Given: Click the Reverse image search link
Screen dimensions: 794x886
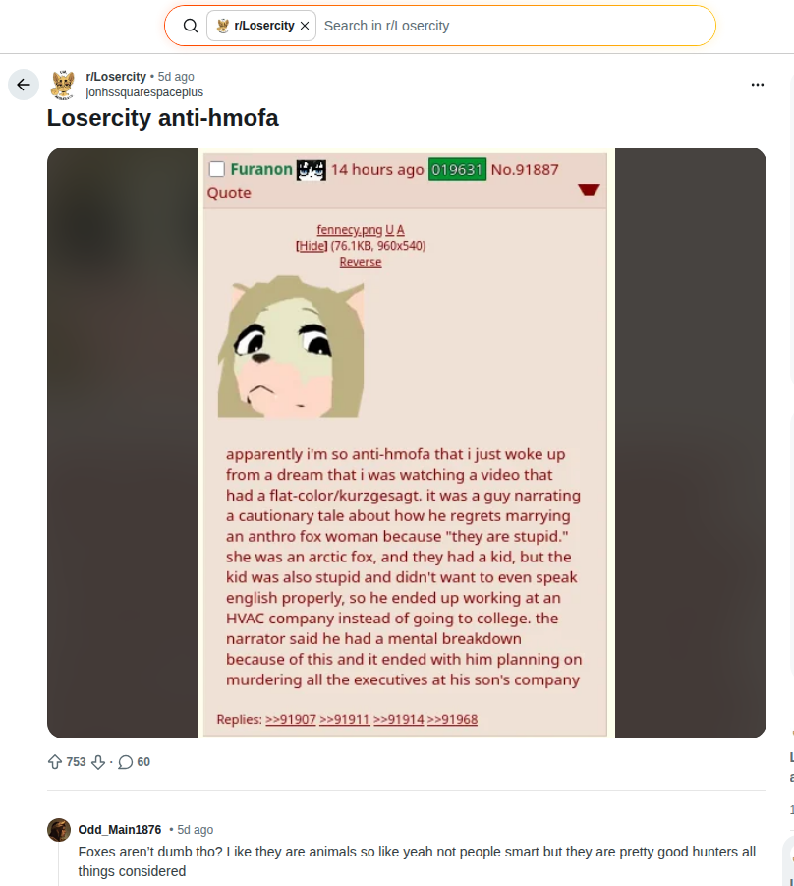Looking at the screenshot, I should click(x=361, y=263).
